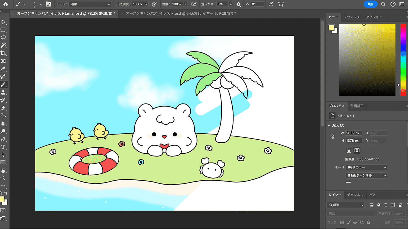408x229 pixels.
Task: Select the Rectangular Marquee tool
Action: point(3,30)
